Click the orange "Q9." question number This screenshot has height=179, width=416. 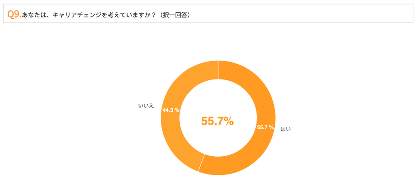click(14, 15)
